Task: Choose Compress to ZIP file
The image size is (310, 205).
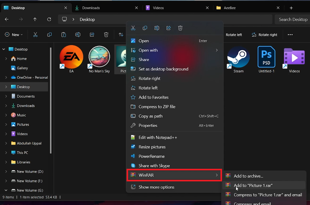Action: pos(157,107)
